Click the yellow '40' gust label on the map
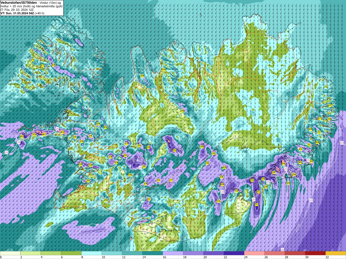 click(300, 162)
